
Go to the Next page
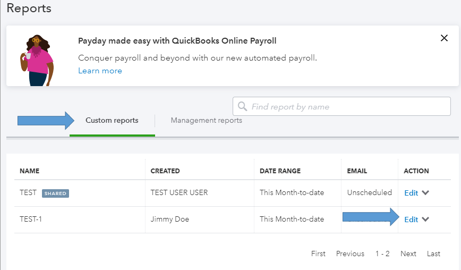click(408, 254)
